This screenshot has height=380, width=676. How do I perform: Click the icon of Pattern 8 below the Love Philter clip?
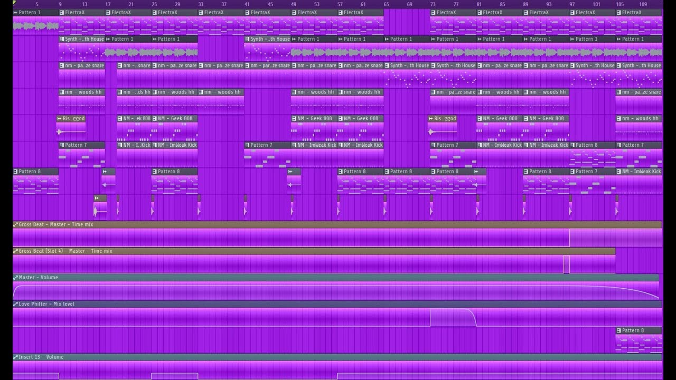pyautogui.click(x=619, y=330)
